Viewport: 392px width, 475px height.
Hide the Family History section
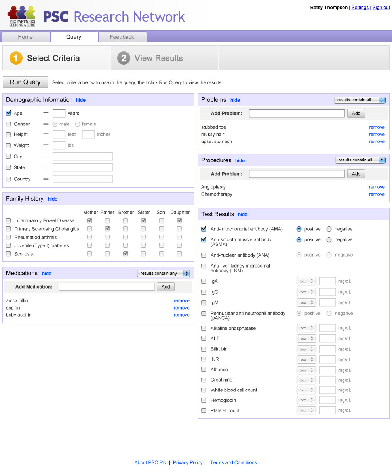(53, 199)
